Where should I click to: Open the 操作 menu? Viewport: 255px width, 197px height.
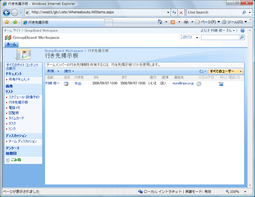point(69,71)
